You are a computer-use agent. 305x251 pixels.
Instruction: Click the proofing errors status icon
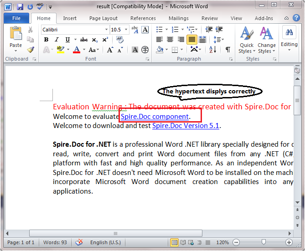tap(79, 242)
